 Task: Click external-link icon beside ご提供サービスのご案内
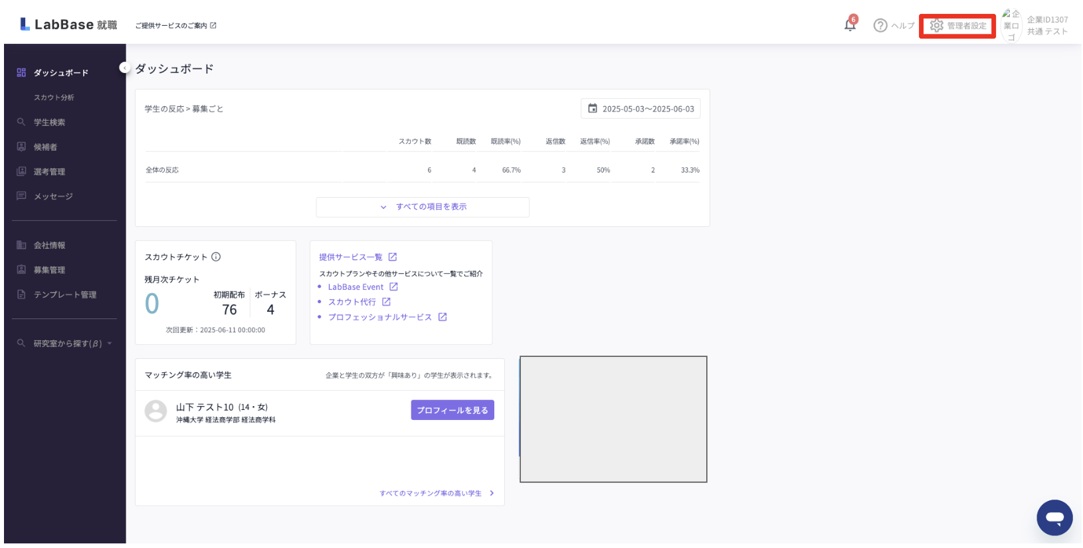click(213, 26)
